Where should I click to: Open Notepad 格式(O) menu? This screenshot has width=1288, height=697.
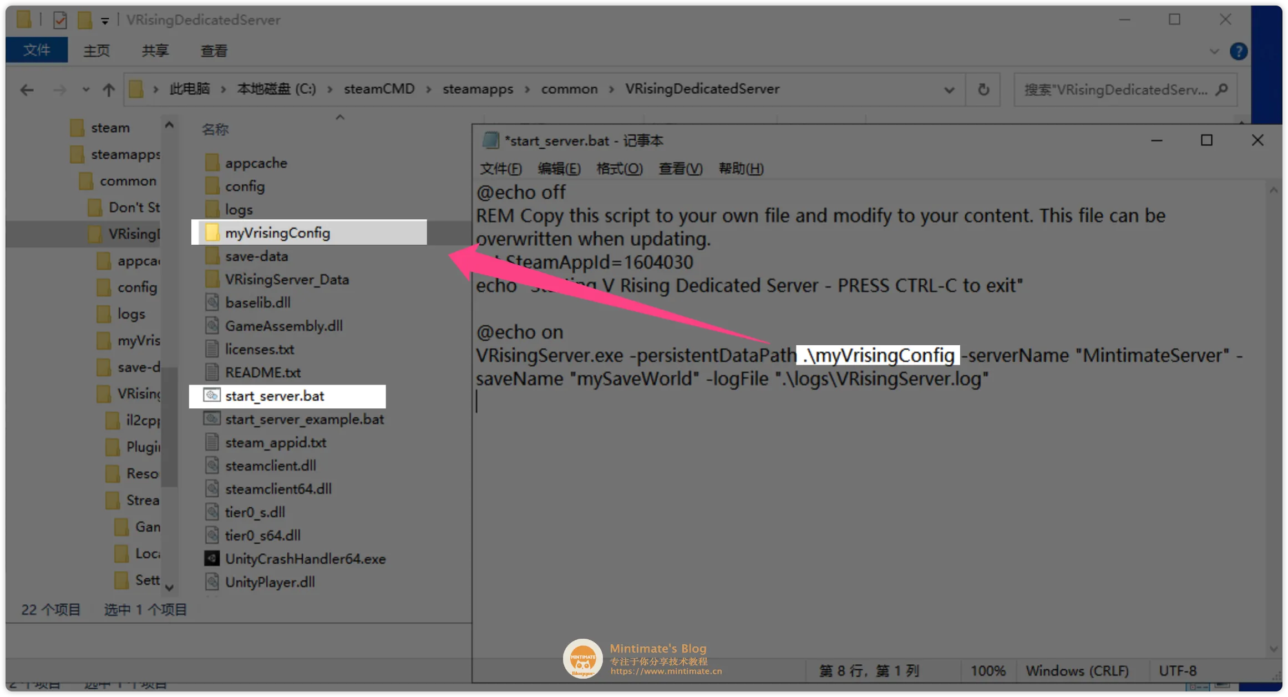click(619, 169)
